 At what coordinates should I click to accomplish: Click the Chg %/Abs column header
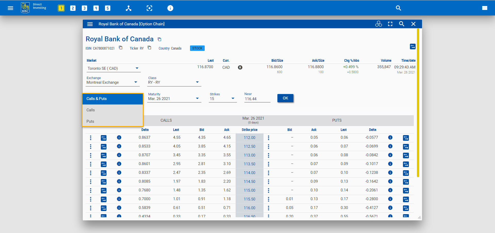coord(351,60)
